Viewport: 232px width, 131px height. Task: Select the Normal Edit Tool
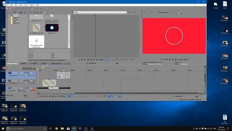click(x=69, y=96)
